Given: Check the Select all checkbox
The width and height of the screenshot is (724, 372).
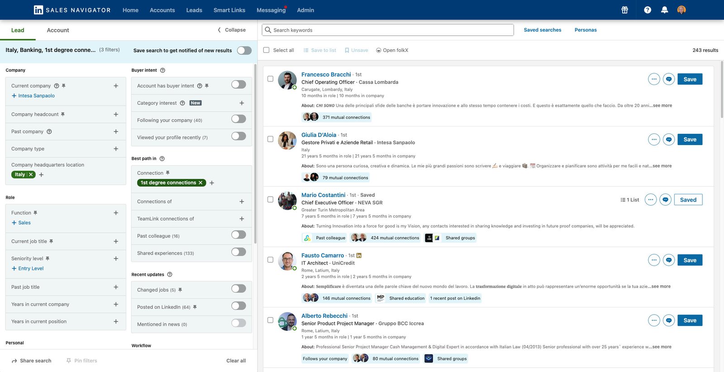Looking at the screenshot, I should (266, 50).
